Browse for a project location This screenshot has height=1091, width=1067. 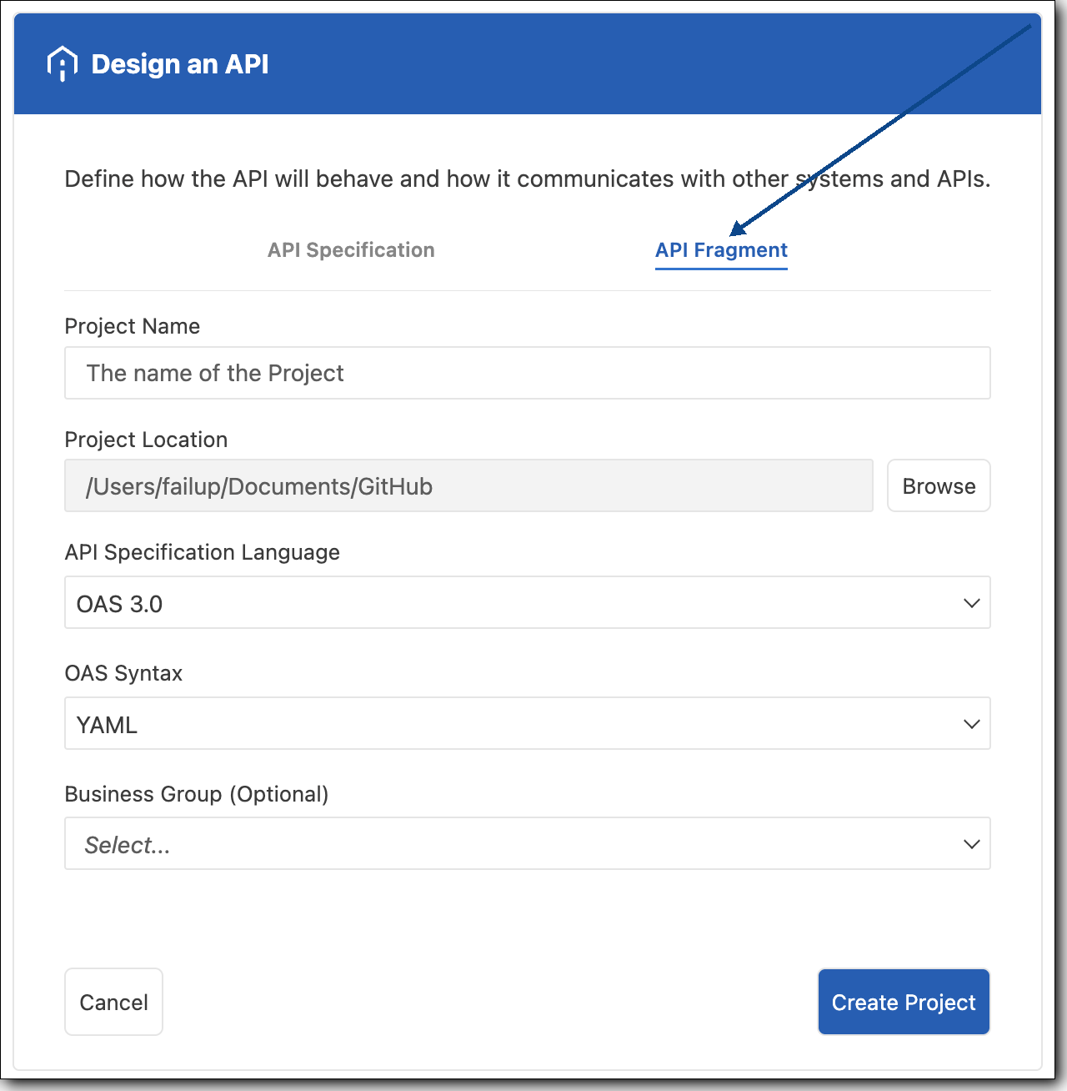click(939, 485)
